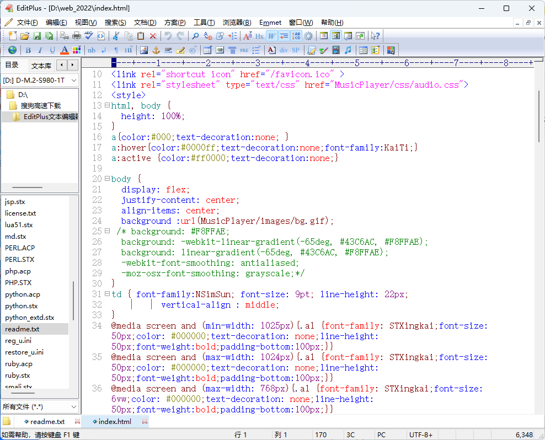The width and height of the screenshot is (545, 440).
Task: Close the index.html tab
Action: [x=145, y=421]
